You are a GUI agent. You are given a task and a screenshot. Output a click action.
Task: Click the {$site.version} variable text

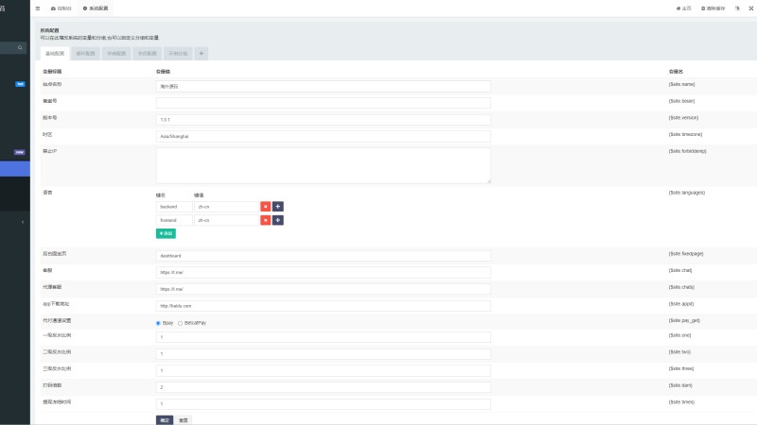(x=683, y=117)
